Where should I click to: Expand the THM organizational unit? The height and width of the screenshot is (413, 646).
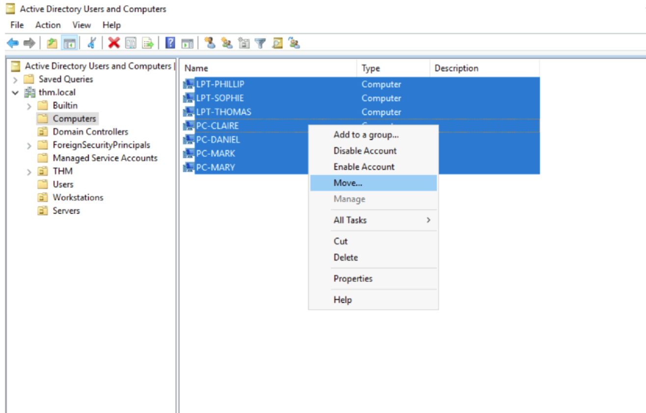[x=29, y=172]
